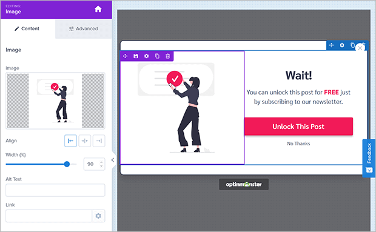
Task: Switch to the Advanced tab
Action: click(x=84, y=28)
